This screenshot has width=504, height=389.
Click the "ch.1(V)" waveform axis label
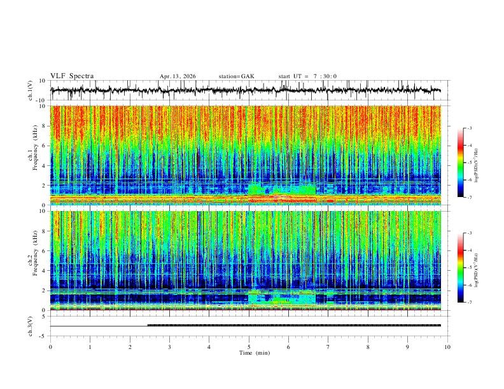(x=31, y=90)
